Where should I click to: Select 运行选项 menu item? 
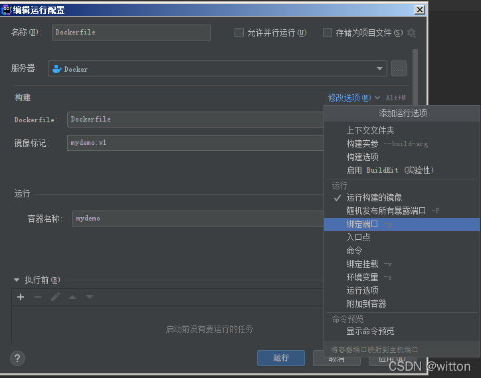(402, 290)
